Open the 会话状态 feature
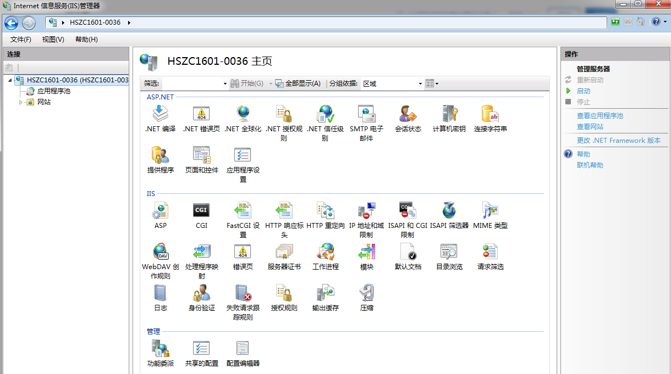 click(408, 119)
